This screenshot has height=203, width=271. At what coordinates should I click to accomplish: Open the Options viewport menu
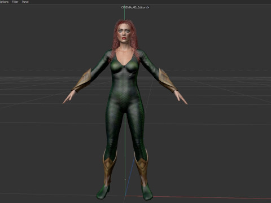[4, 2]
